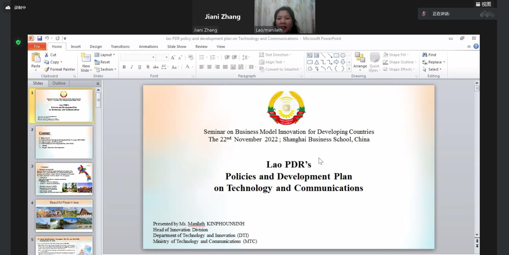This screenshot has height=255, width=509.
Task: Click the Increase List Level indent icon
Action: 234,57
